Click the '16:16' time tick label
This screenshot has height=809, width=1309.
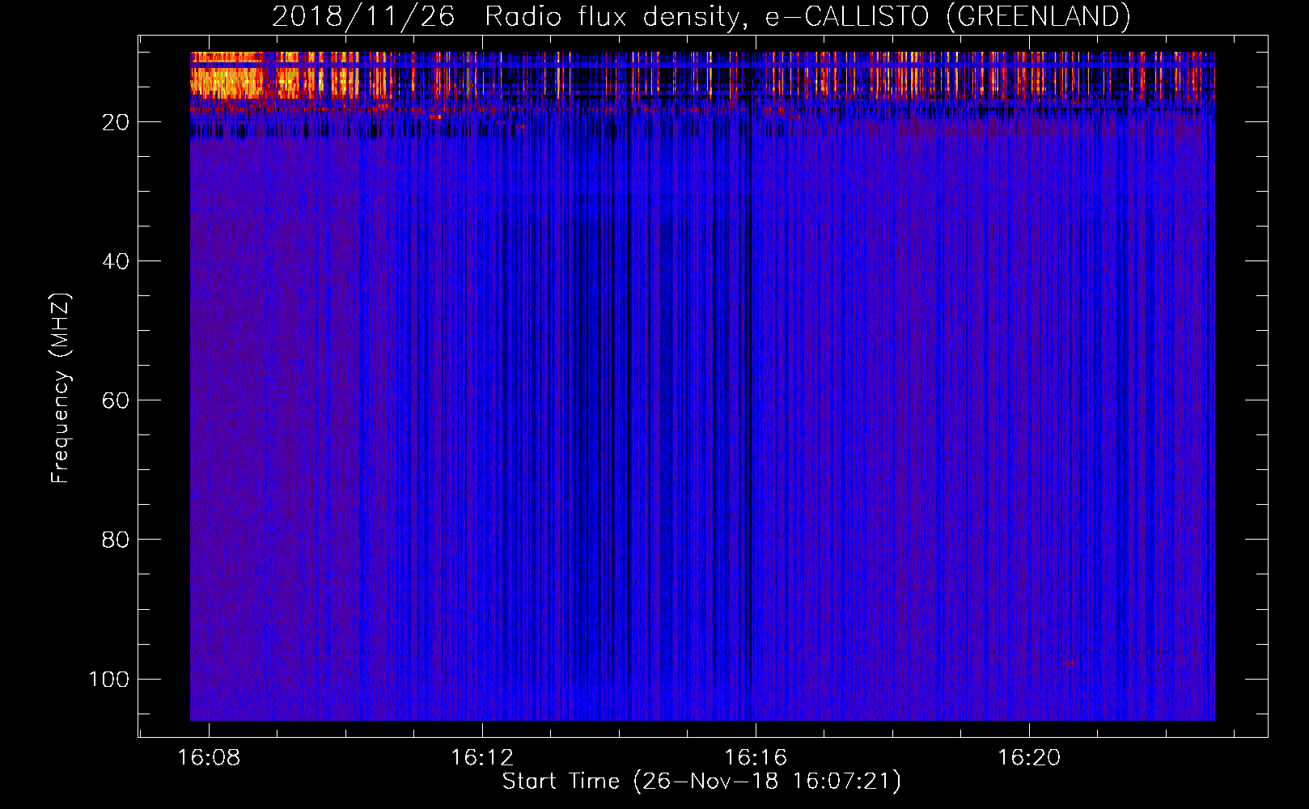coord(756,758)
